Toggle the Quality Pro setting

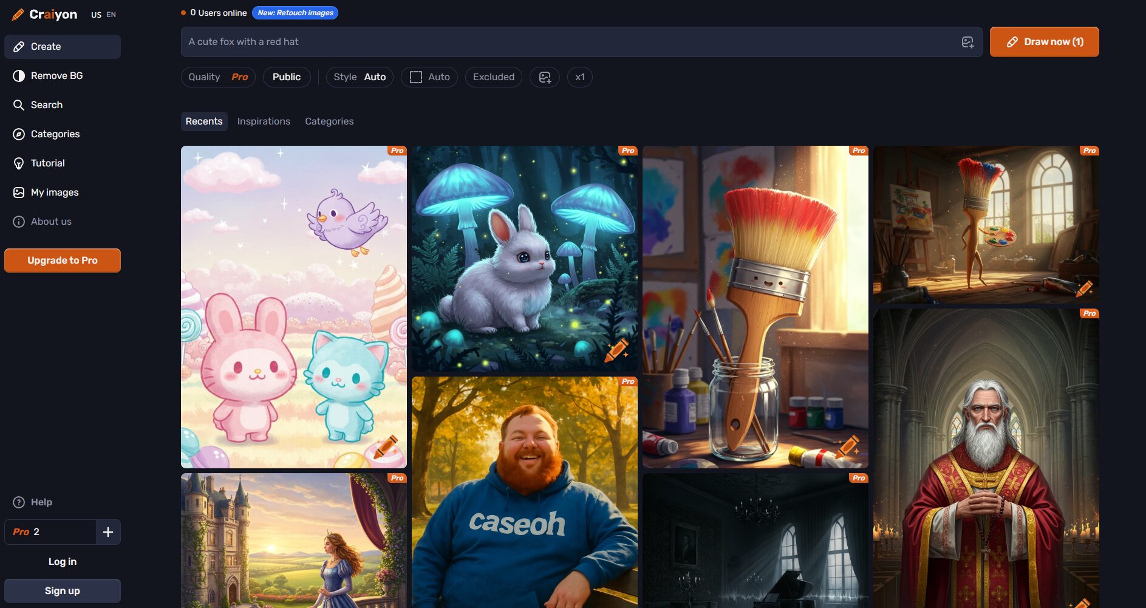(218, 77)
